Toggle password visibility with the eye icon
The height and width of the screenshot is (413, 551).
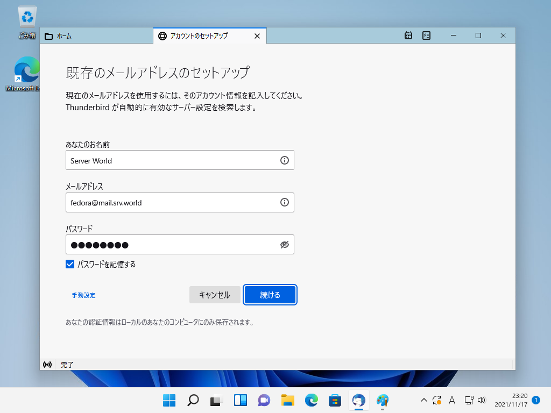285,245
